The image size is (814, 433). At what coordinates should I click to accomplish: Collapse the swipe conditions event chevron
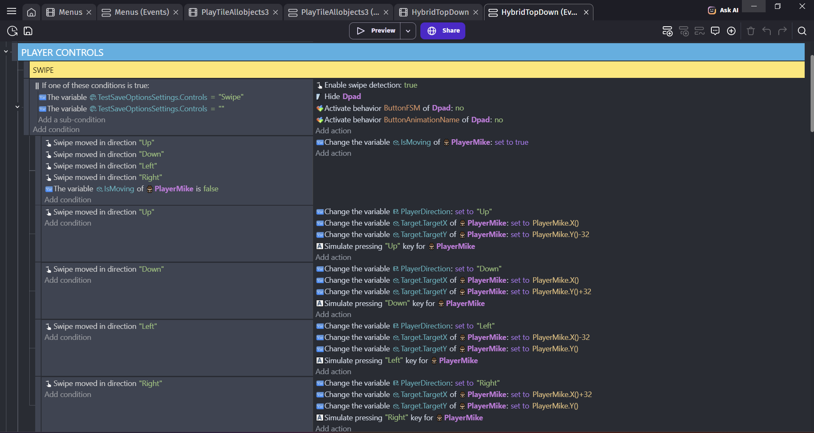click(x=17, y=107)
